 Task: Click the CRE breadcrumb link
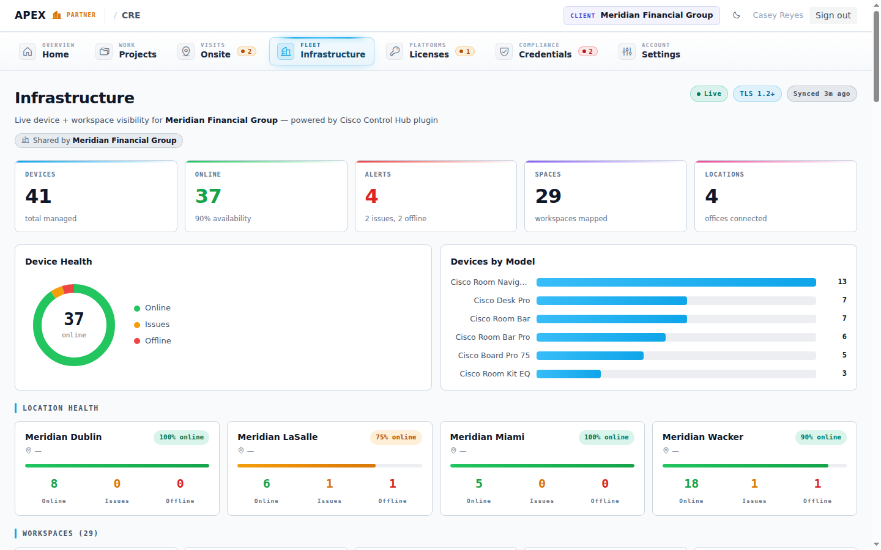[x=131, y=15]
